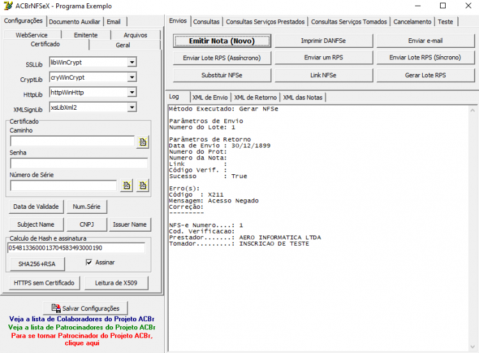Open the Consultas Serviços Prestados tab
The height and width of the screenshot is (353, 479).
pos(265,22)
